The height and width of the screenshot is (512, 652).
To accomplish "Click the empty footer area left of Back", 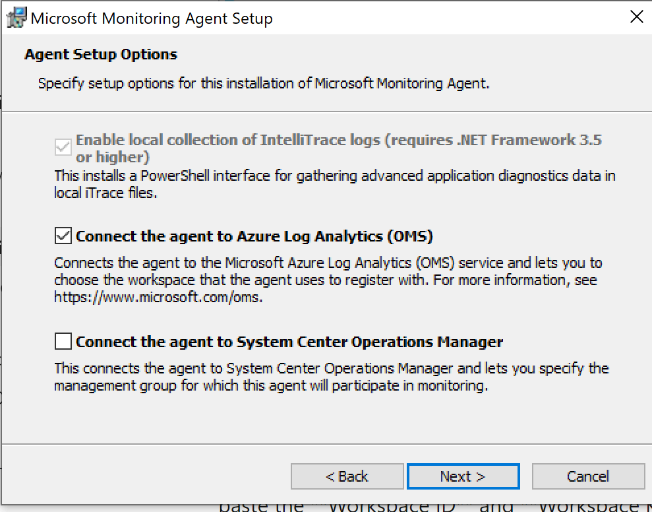I will 145,476.
